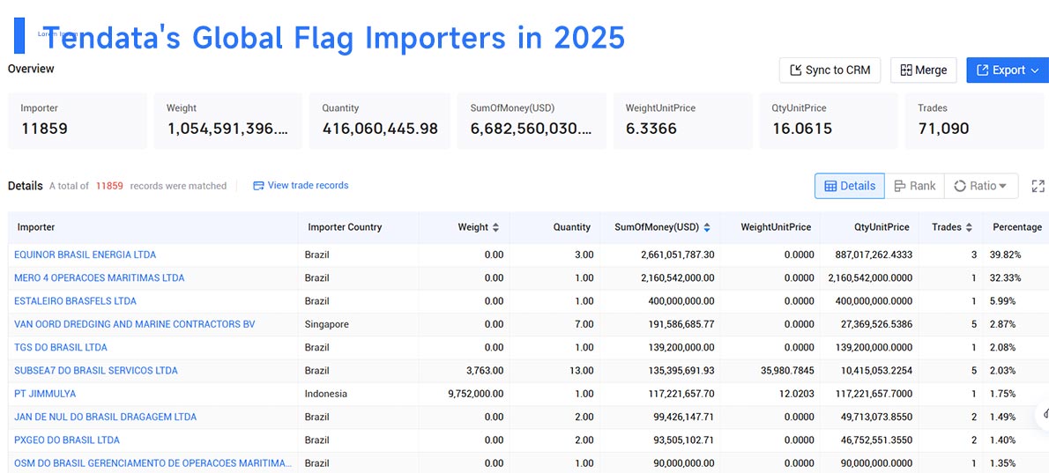Open JAN DE NUL DO BRASIL DRAGAGEM LTDA
Screen dimensions: 1049x473
(x=105, y=417)
